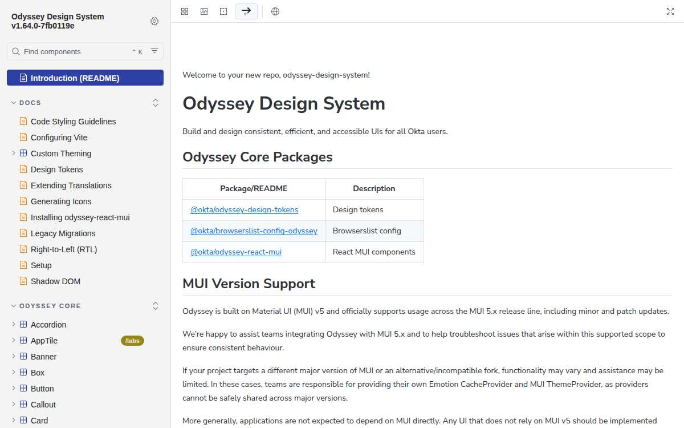Screen dimensions: 684x428
Task: Click document icon beside Shadow DOM
Action: (23, 281)
